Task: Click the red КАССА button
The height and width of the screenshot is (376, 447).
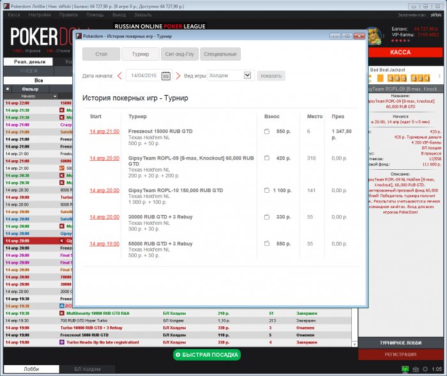Action: (405, 52)
